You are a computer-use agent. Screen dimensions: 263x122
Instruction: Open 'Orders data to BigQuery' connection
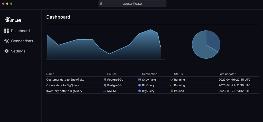(x=63, y=85)
